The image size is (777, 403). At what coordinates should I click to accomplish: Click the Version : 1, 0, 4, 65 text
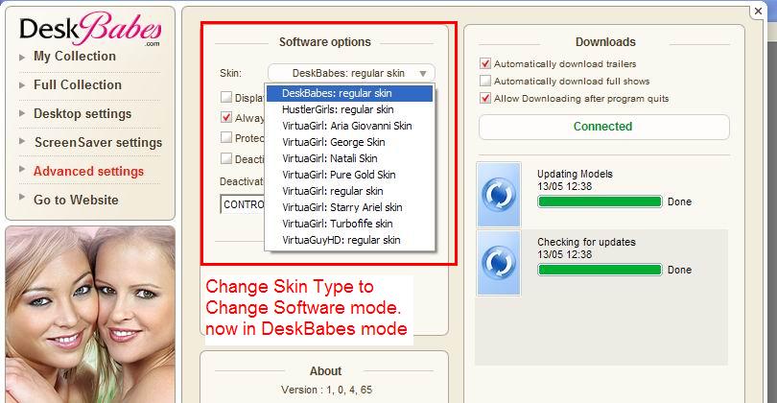click(x=326, y=390)
